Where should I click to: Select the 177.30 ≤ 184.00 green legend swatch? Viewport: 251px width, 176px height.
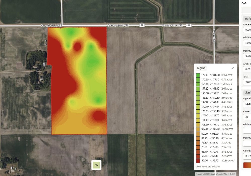click(198, 75)
